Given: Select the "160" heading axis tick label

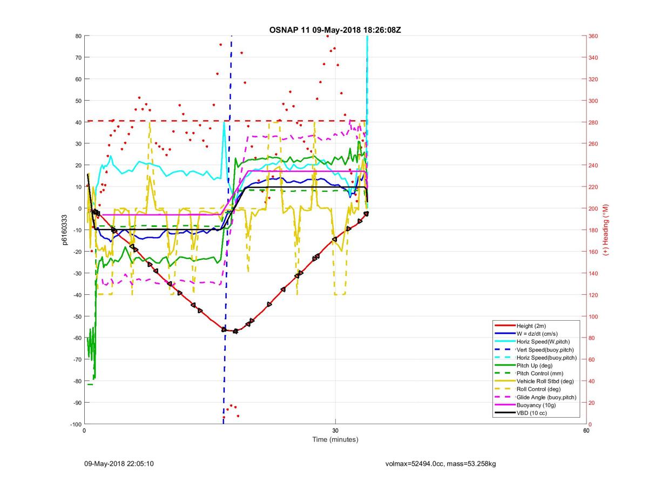Looking at the screenshot, I should (593, 252).
